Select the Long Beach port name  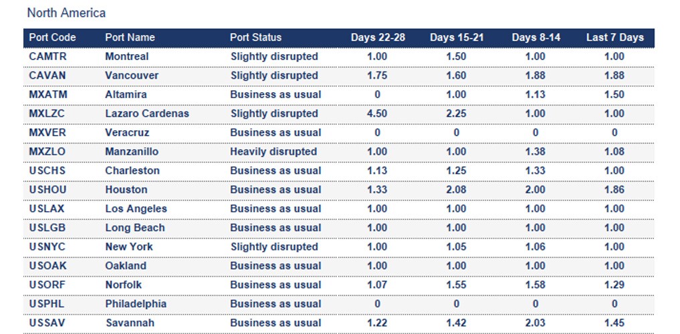tap(136, 228)
